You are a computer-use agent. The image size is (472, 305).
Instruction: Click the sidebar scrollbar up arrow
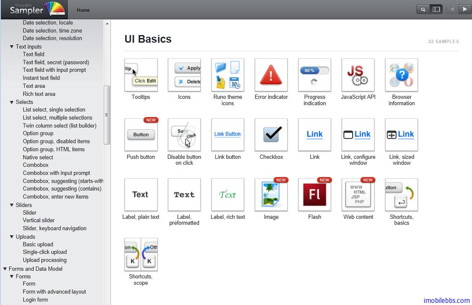pyautogui.click(x=107, y=24)
